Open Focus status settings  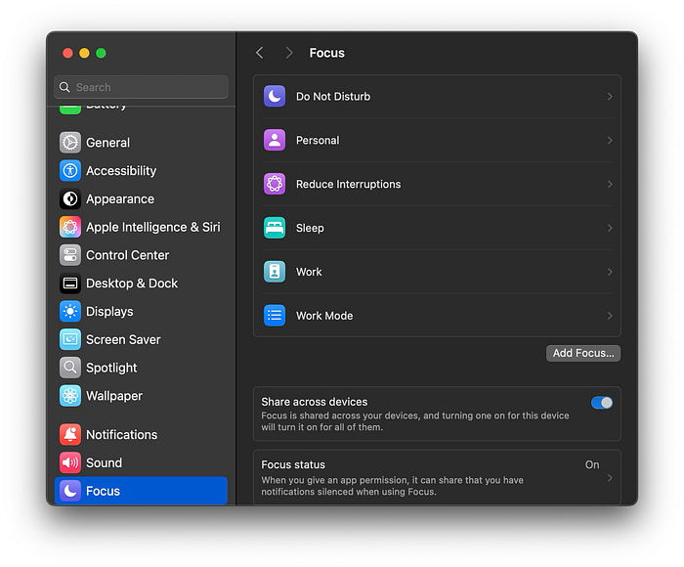tap(437, 477)
